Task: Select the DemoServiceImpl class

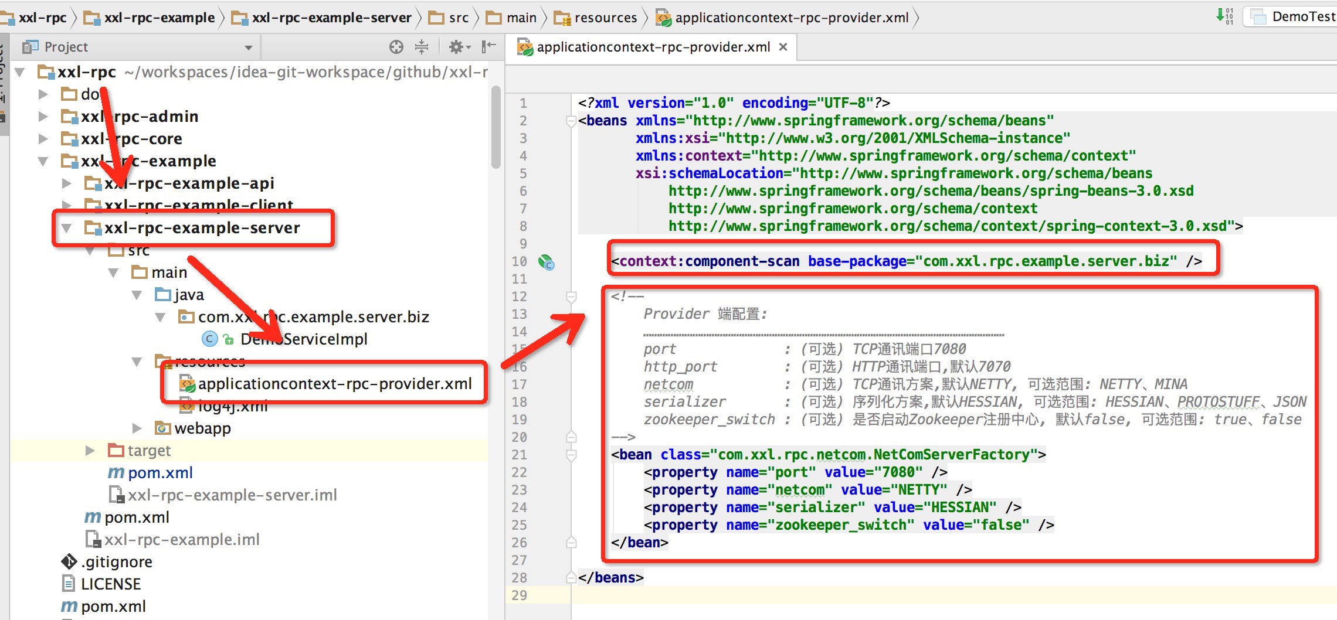Action: [x=304, y=339]
